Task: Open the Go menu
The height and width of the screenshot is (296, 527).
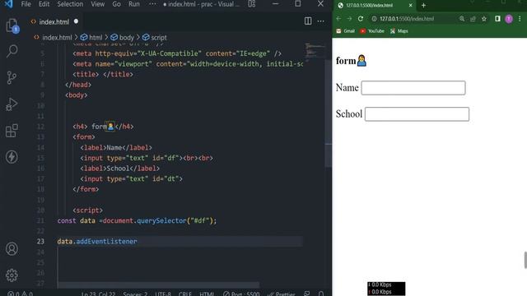Action: pyautogui.click(x=116, y=4)
